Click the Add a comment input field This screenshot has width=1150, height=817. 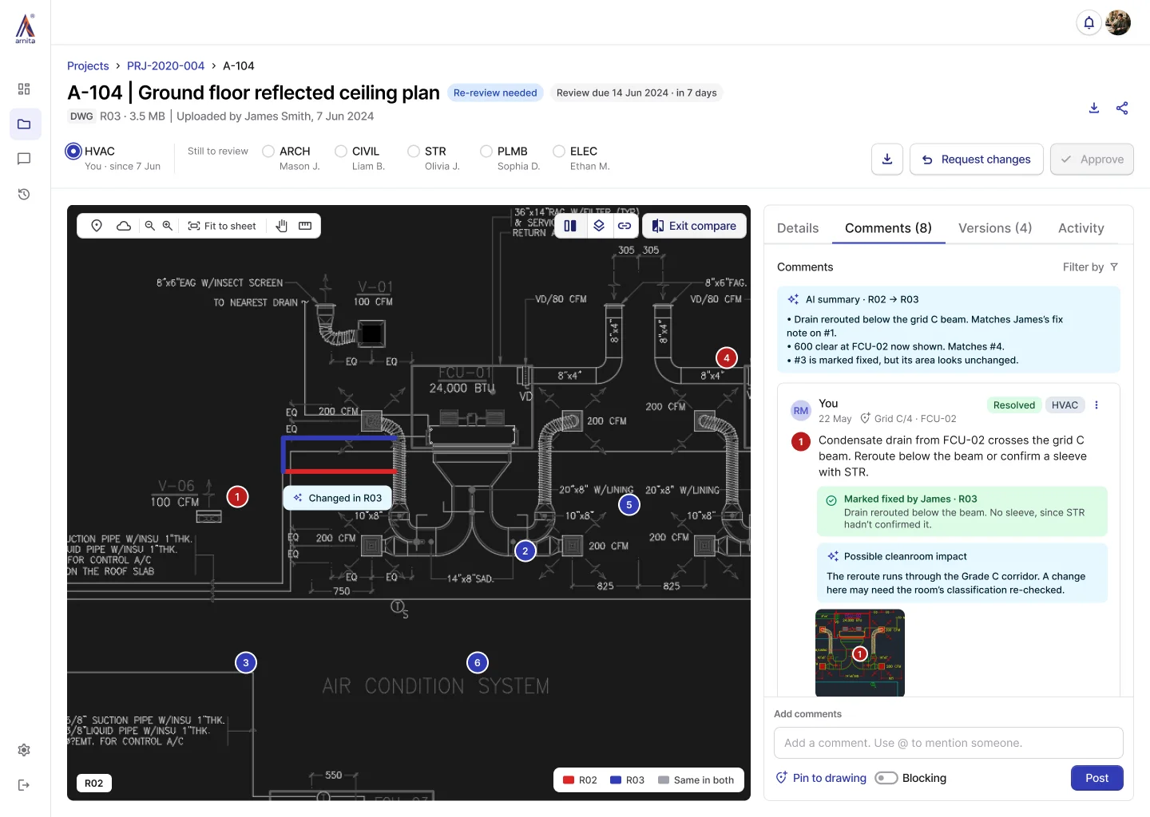tap(949, 743)
